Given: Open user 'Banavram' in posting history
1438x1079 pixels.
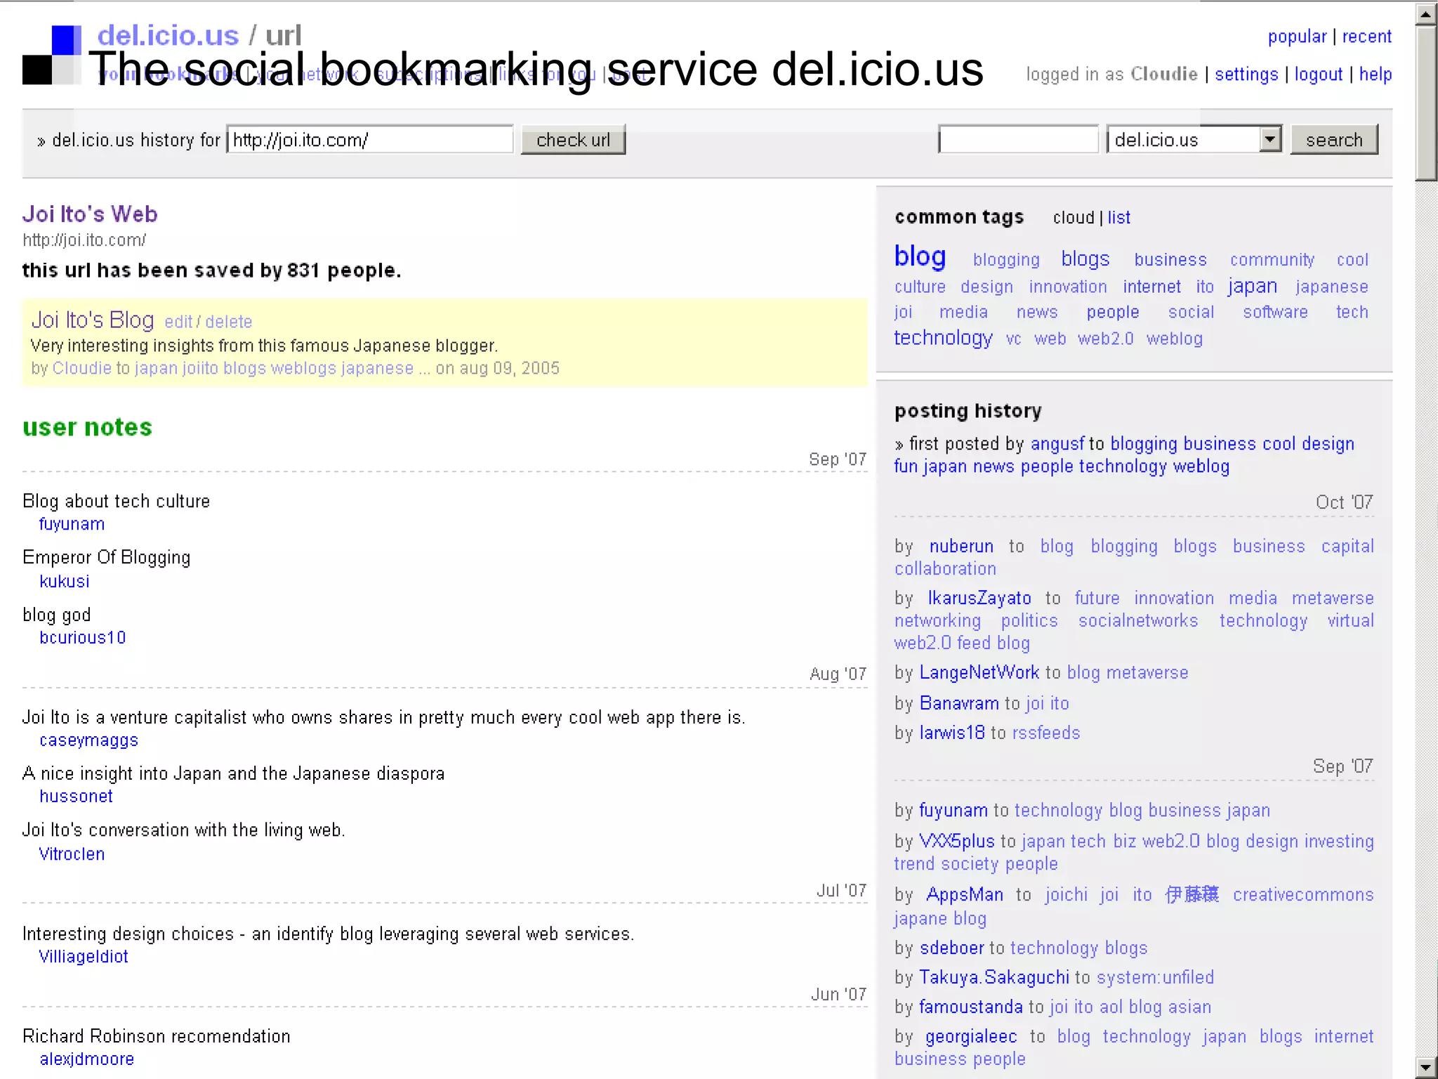Looking at the screenshot, I should click(x=958, y=703).
